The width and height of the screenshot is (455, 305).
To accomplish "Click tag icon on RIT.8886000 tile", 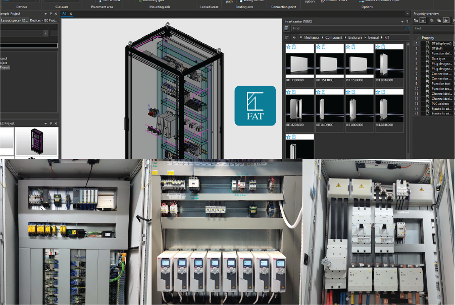I will (383, 92).
